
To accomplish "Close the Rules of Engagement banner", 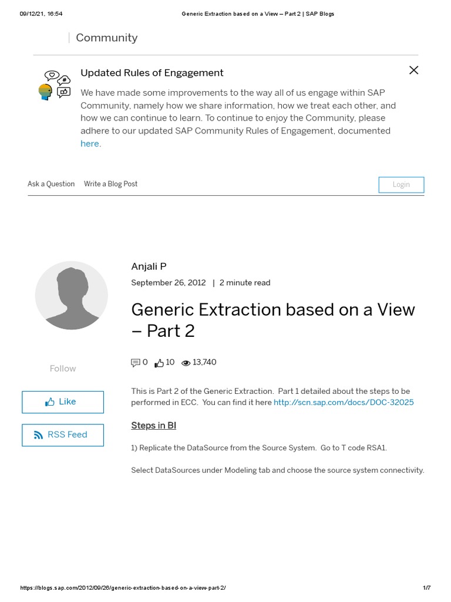I will (413, 71).
